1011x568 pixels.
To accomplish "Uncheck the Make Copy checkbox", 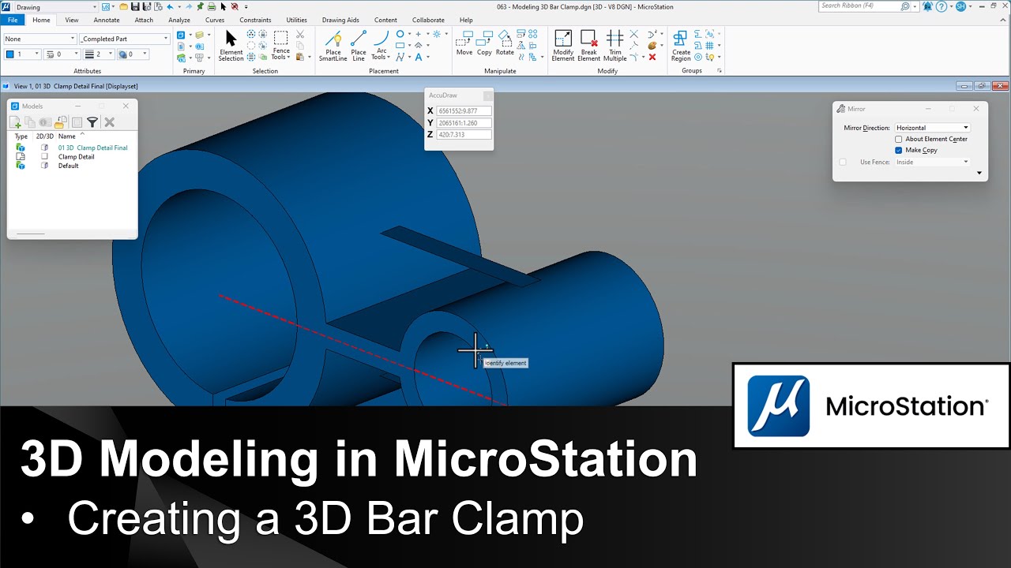I will click(x=899, y=150).
